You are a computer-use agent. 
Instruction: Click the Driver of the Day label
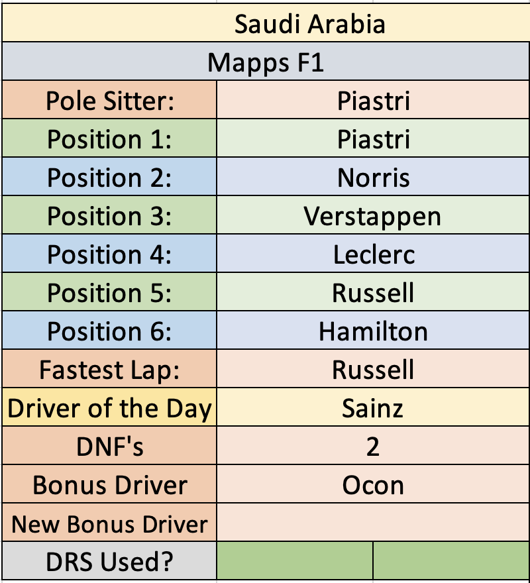click(109, 407)
